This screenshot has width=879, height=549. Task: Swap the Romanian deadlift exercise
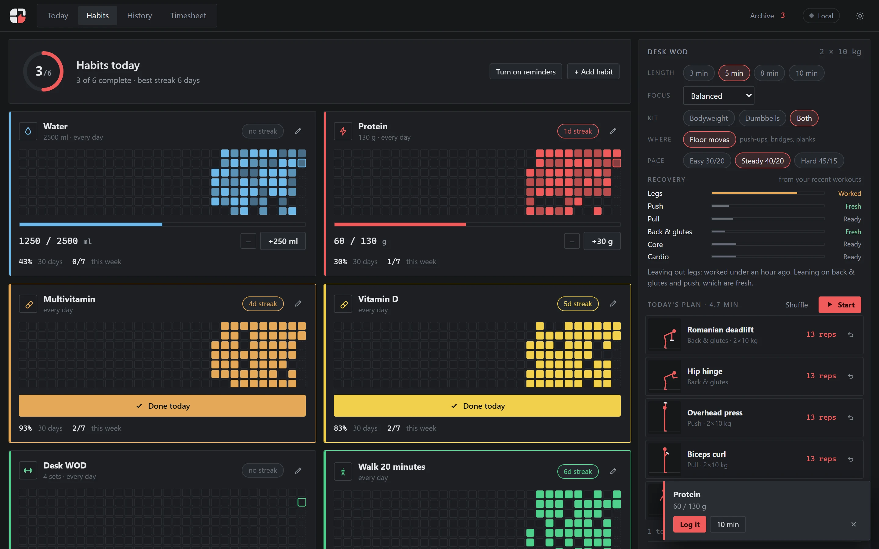851,335
